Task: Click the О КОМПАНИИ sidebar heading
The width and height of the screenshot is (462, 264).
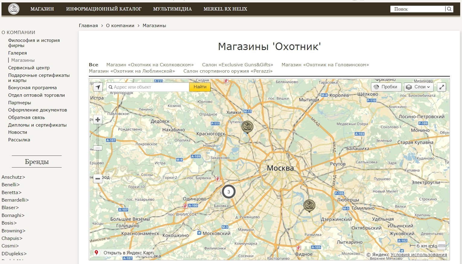Action: point(18,32)
